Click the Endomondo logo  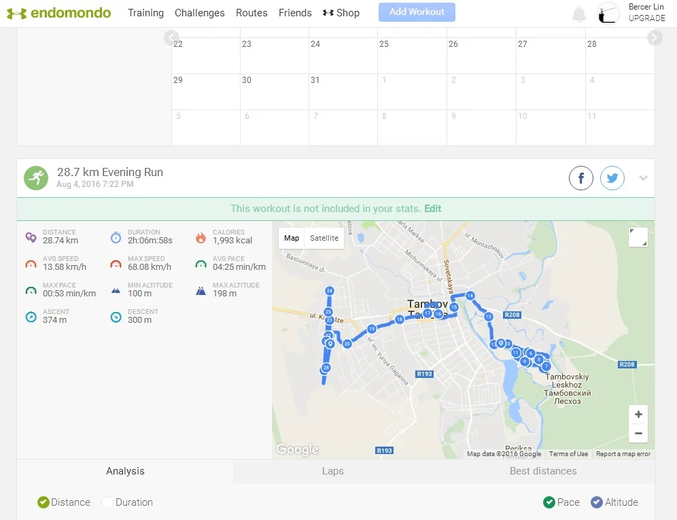point(58,13)
